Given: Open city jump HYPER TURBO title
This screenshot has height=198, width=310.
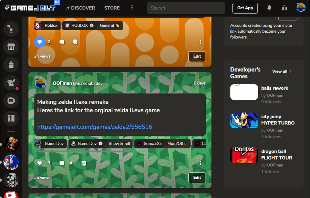Looking at the screenshot, I should click(278, 120).
